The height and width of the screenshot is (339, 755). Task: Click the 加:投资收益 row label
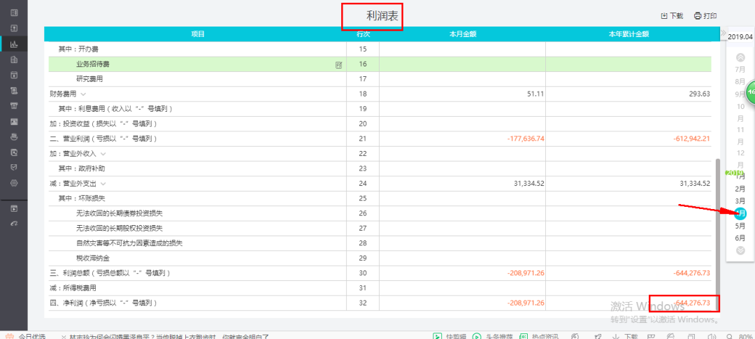tap(103, 124)
